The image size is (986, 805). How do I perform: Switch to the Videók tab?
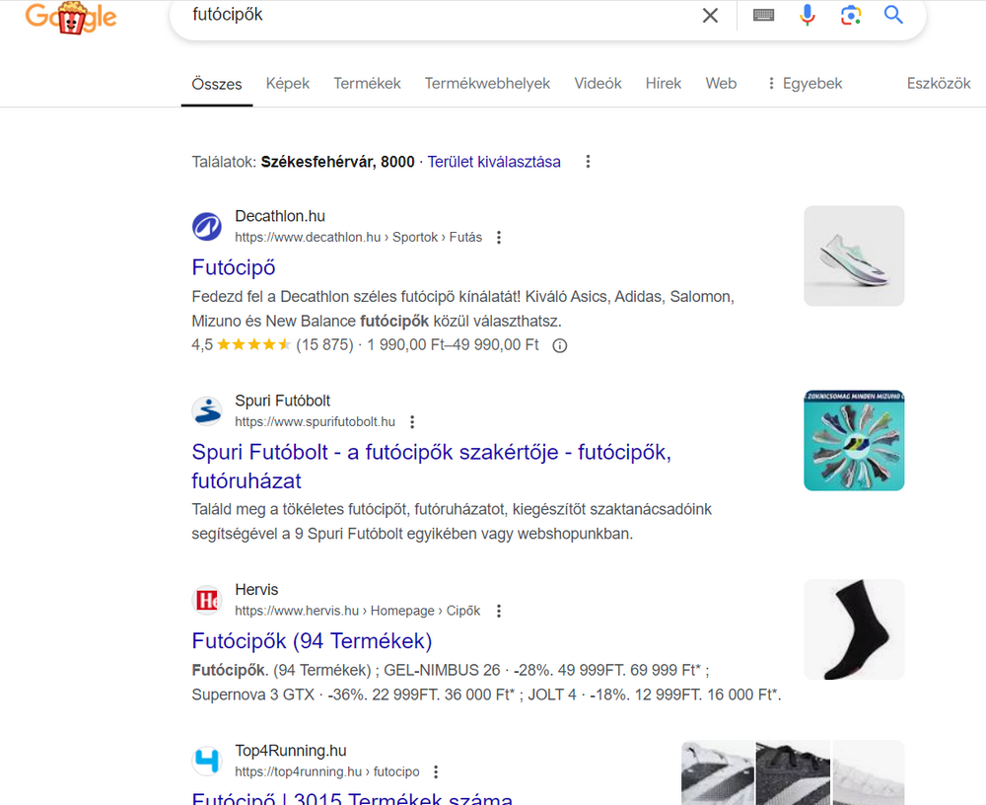coord(599,83)
